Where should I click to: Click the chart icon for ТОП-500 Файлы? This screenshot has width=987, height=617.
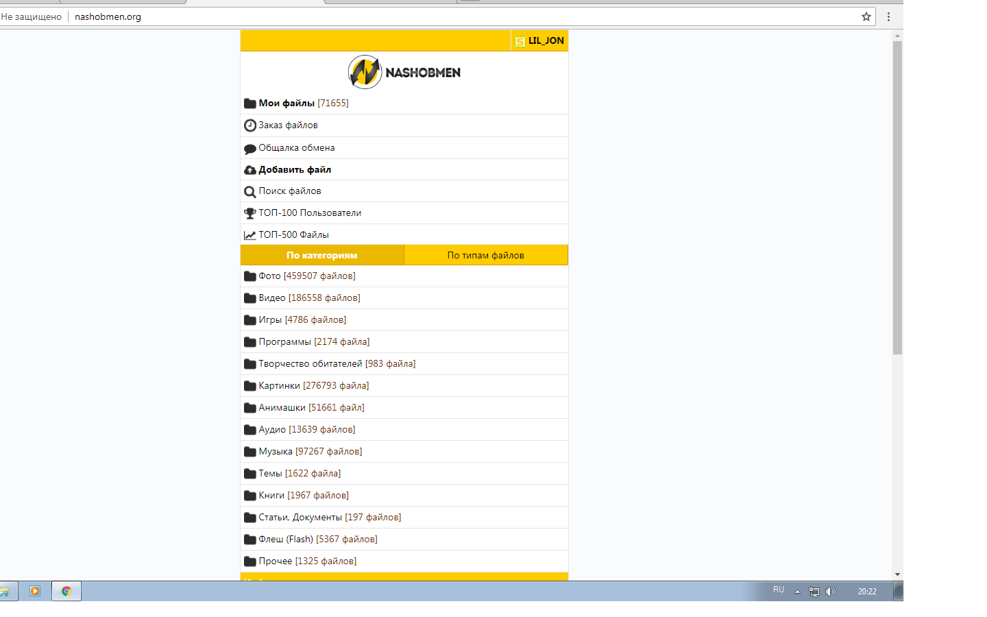[250, 235]
